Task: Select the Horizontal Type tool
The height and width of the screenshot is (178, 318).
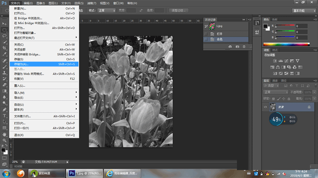Action: [4, 116]
